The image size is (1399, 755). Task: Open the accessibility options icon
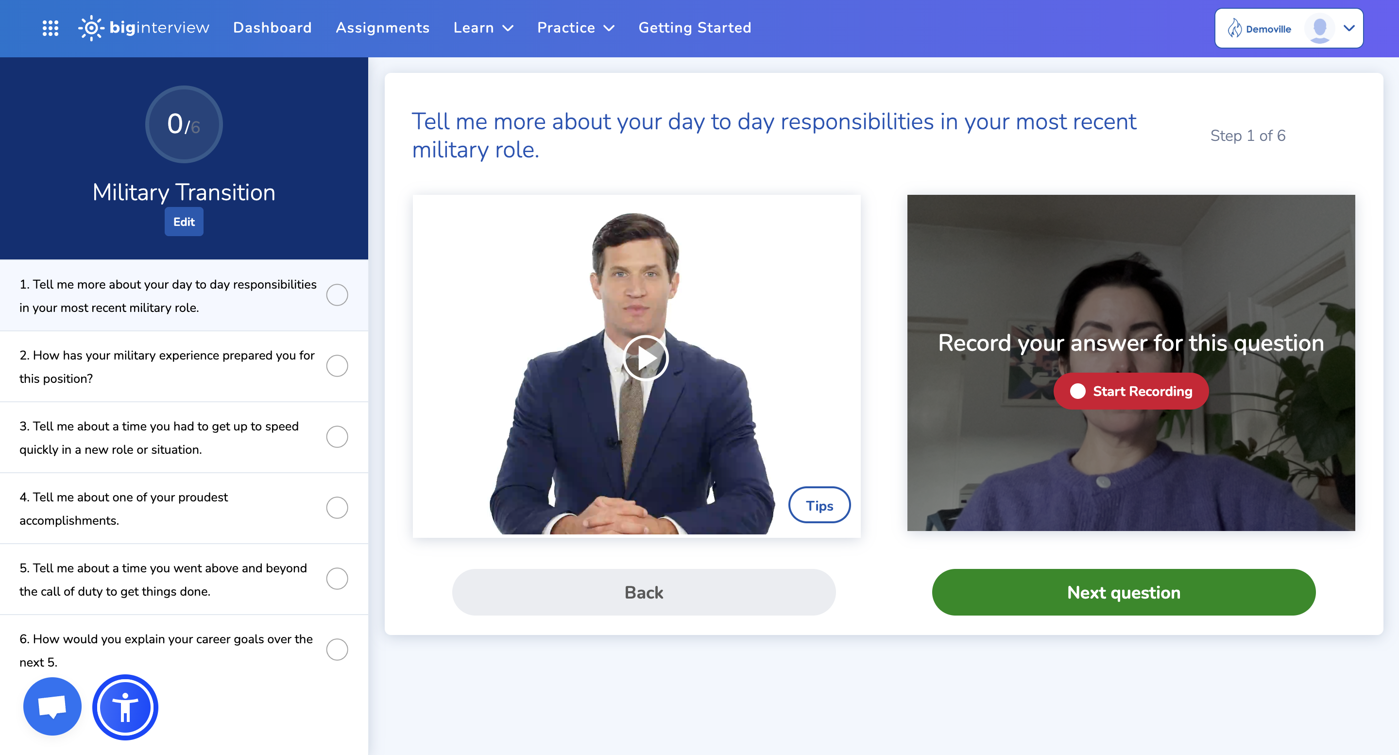[125, 707]
